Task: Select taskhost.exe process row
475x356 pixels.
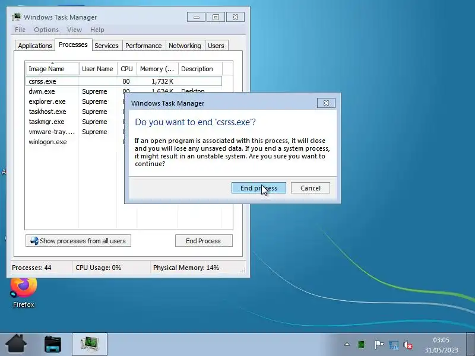Action: (75, 112)
